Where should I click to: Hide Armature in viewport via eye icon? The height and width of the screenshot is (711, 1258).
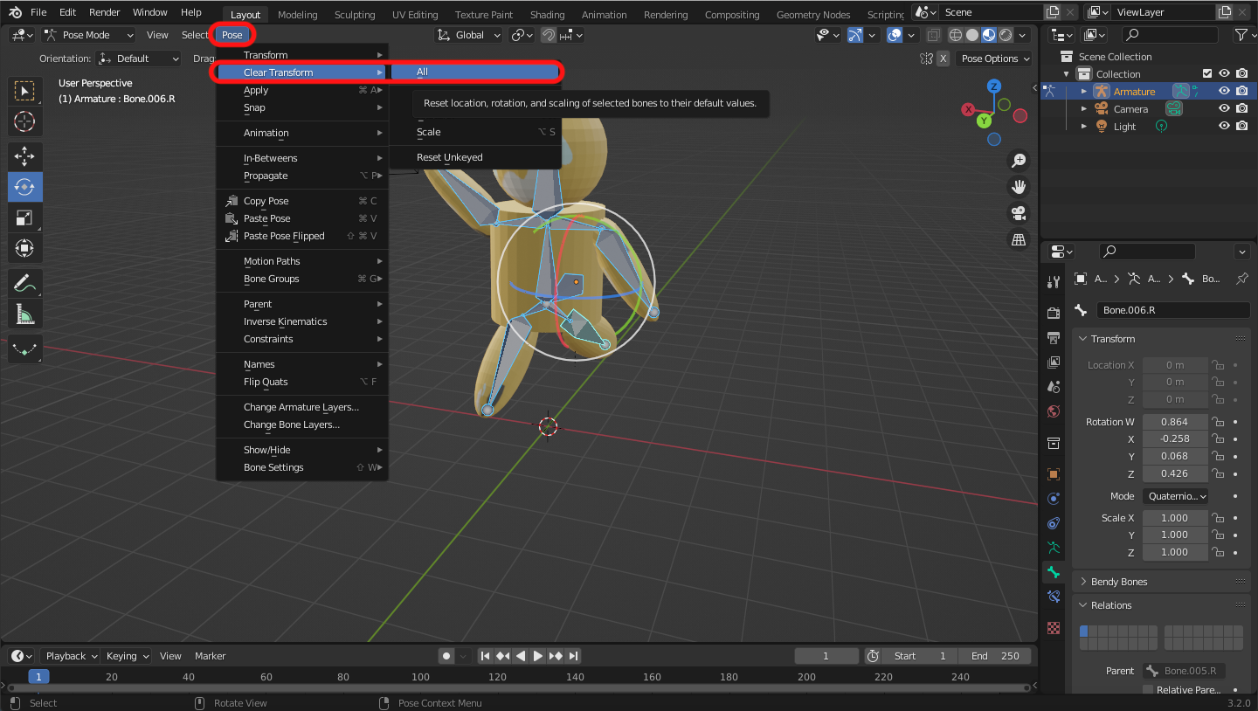click(x=1224, y=91)
